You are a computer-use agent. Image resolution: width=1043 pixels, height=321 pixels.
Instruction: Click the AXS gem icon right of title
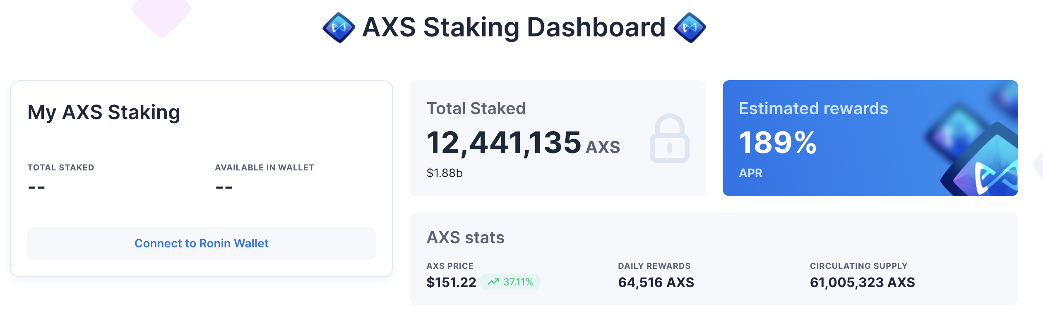690,28
